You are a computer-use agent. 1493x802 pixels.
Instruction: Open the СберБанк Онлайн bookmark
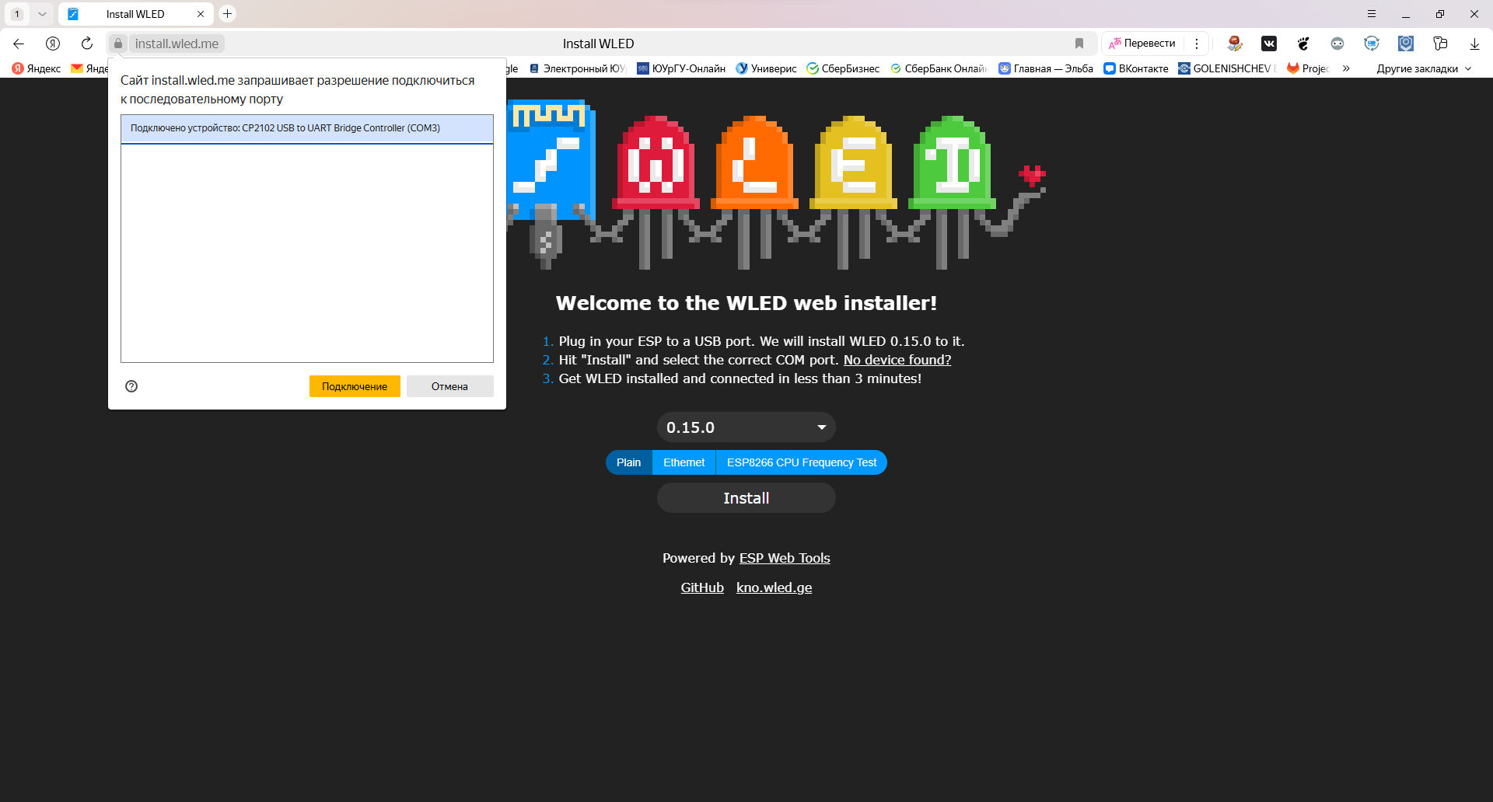tap(939, 68)
